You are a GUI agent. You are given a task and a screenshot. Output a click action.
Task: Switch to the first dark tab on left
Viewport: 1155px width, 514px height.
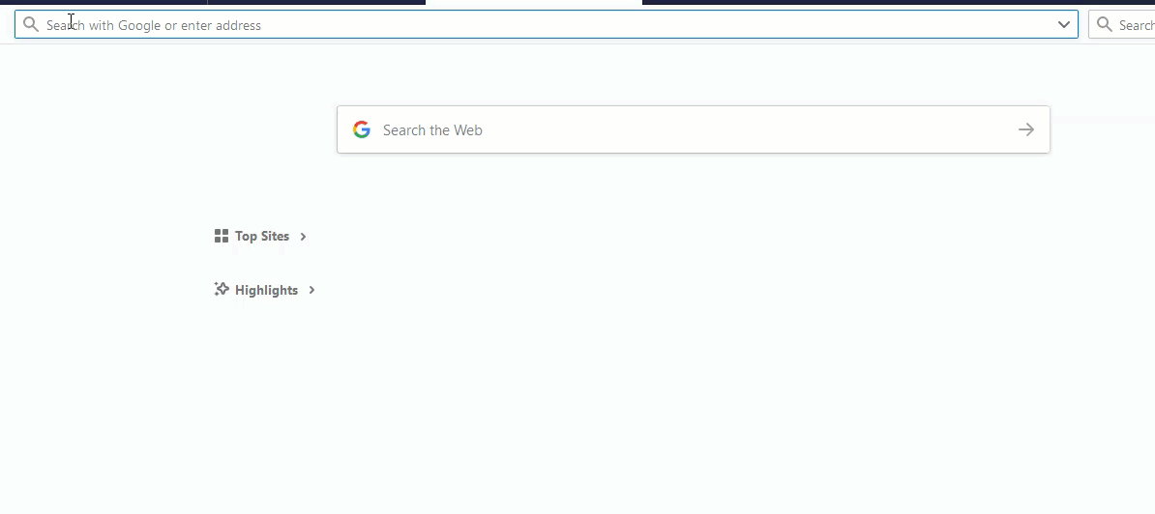coord(104,2)
